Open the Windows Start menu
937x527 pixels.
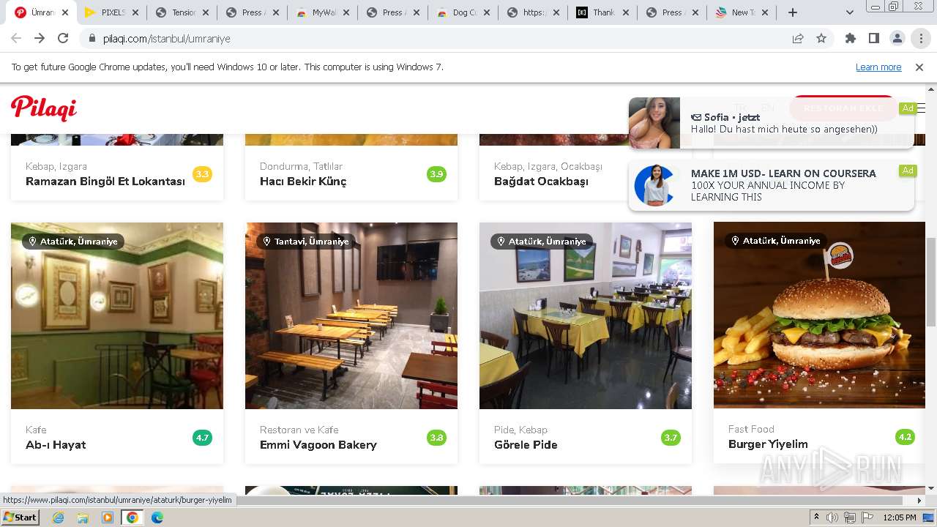pos(20,517)
